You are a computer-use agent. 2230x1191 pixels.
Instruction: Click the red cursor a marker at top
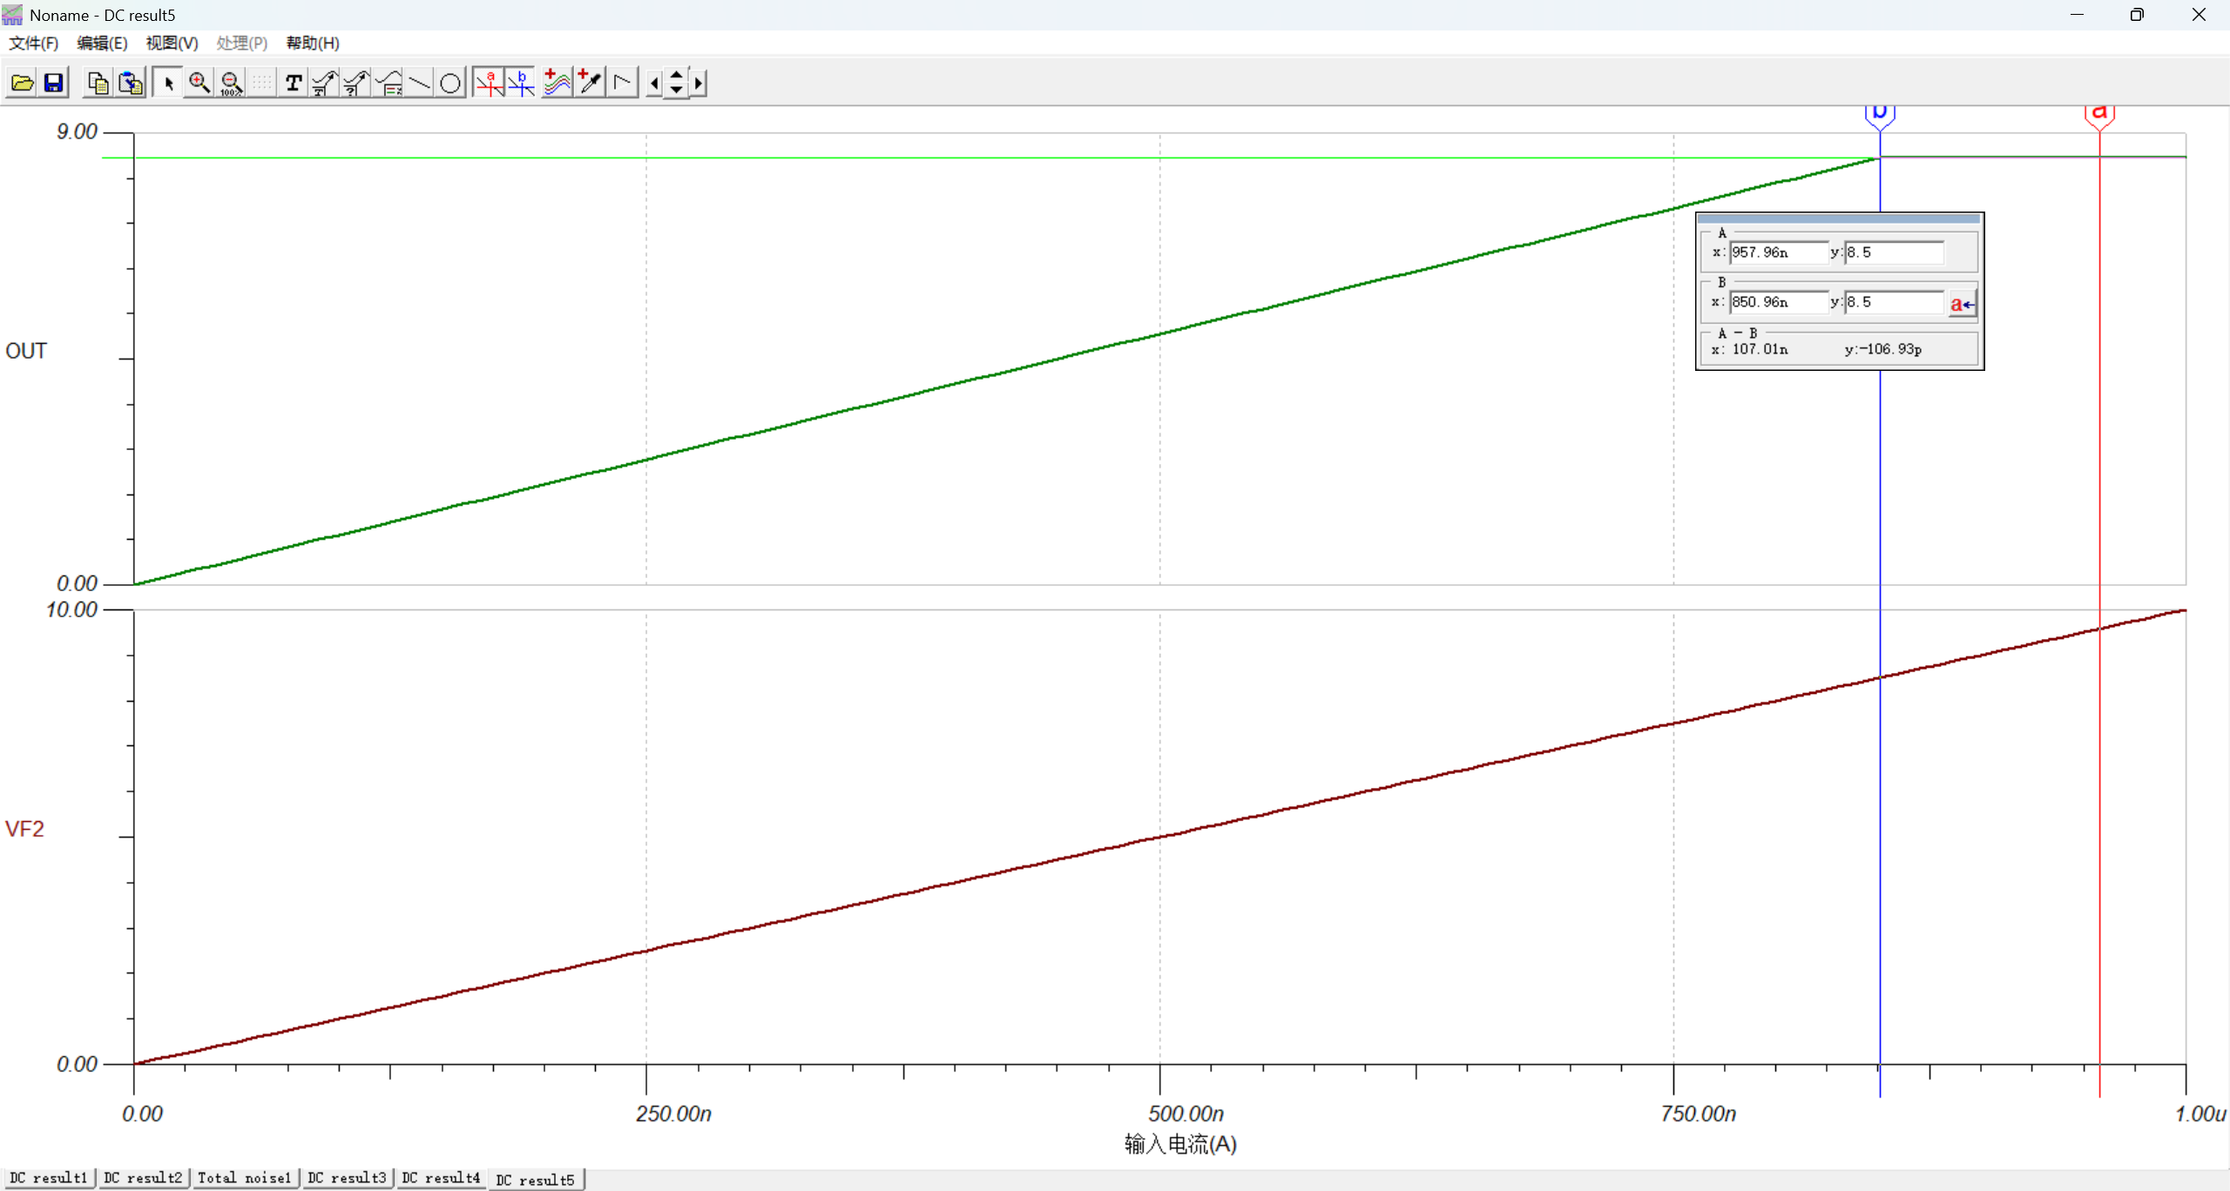pos(2099,114)
